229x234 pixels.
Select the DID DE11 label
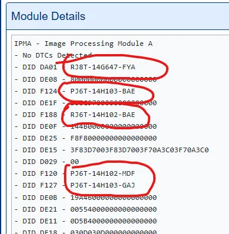pos(40,221)
